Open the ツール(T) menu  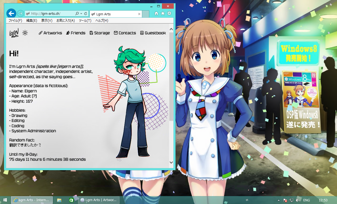point(85,21)
